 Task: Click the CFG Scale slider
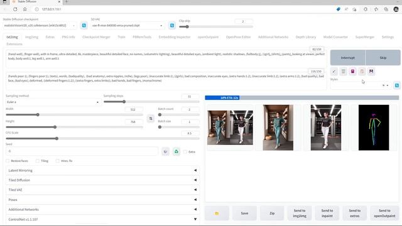point(102,138)
